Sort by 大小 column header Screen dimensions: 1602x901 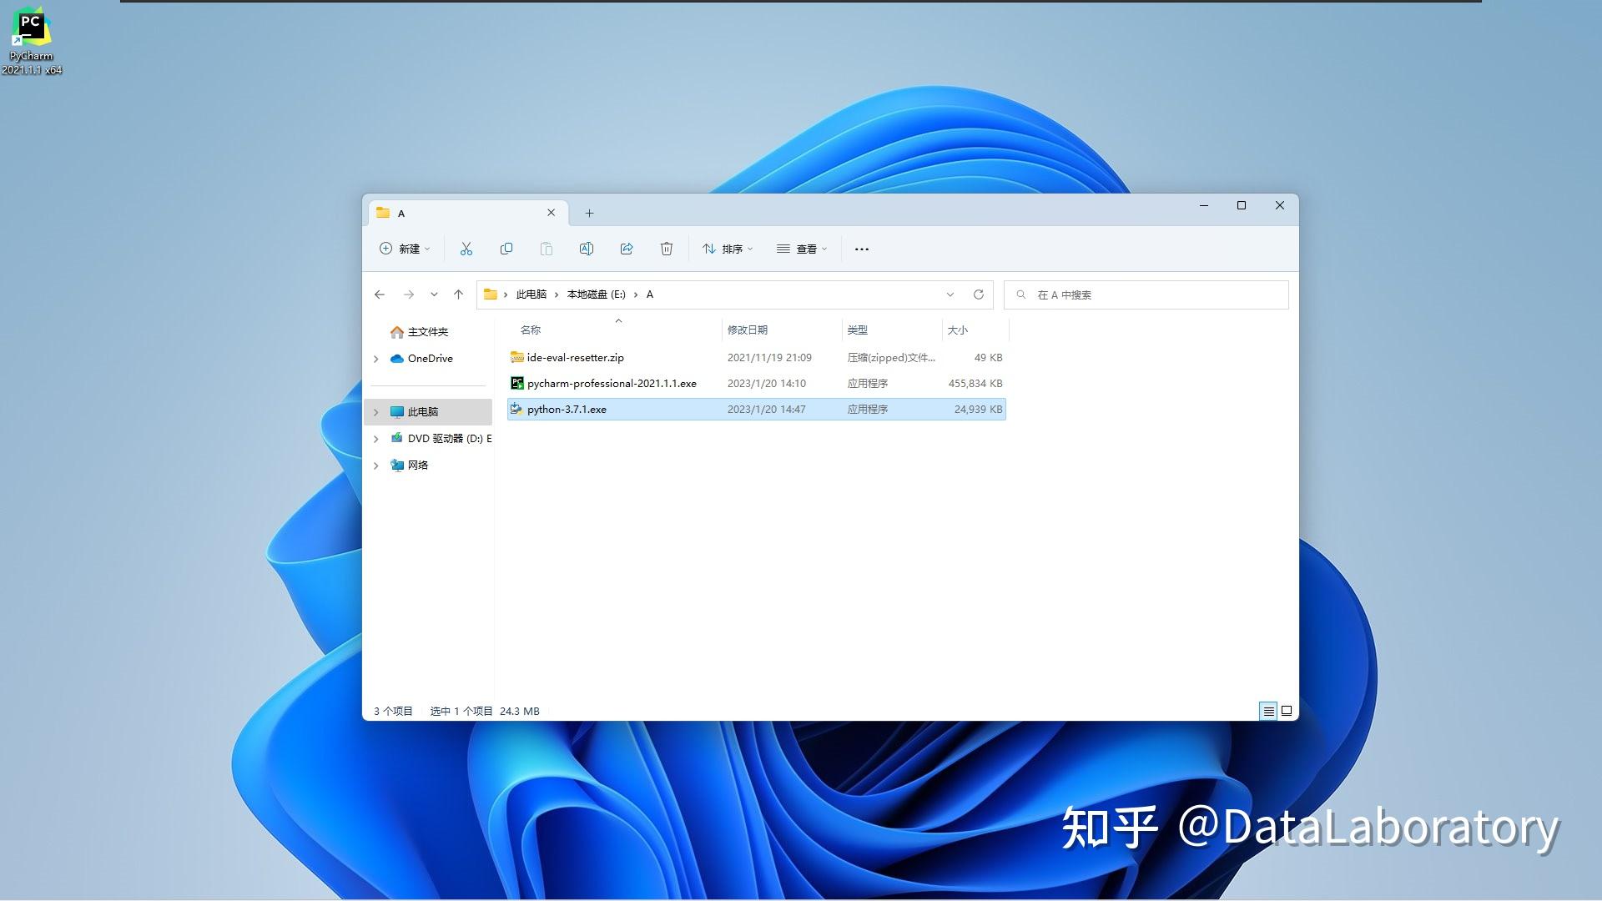958,330
